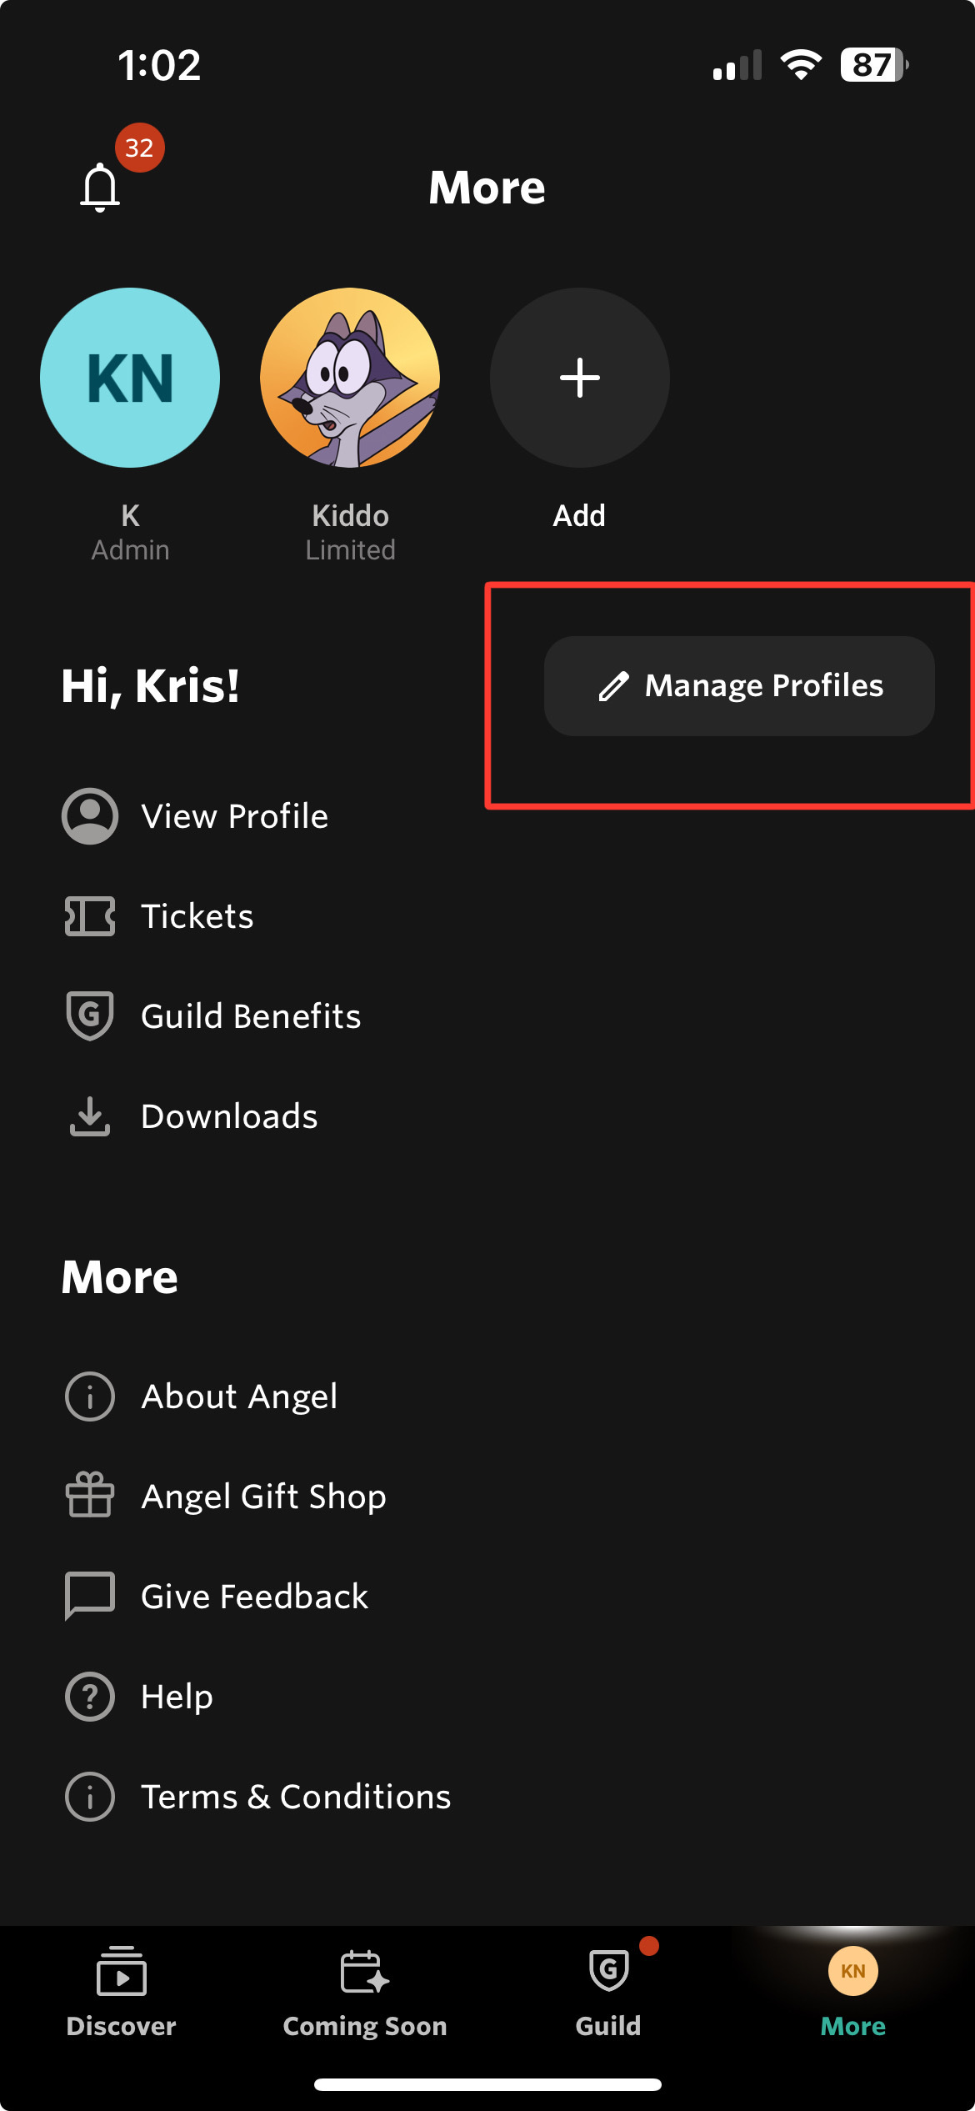Viewport: 975px width, 2111px height.
Task: Tap the Give Feedback chat icon
Action: click(x=90, y=1597)
